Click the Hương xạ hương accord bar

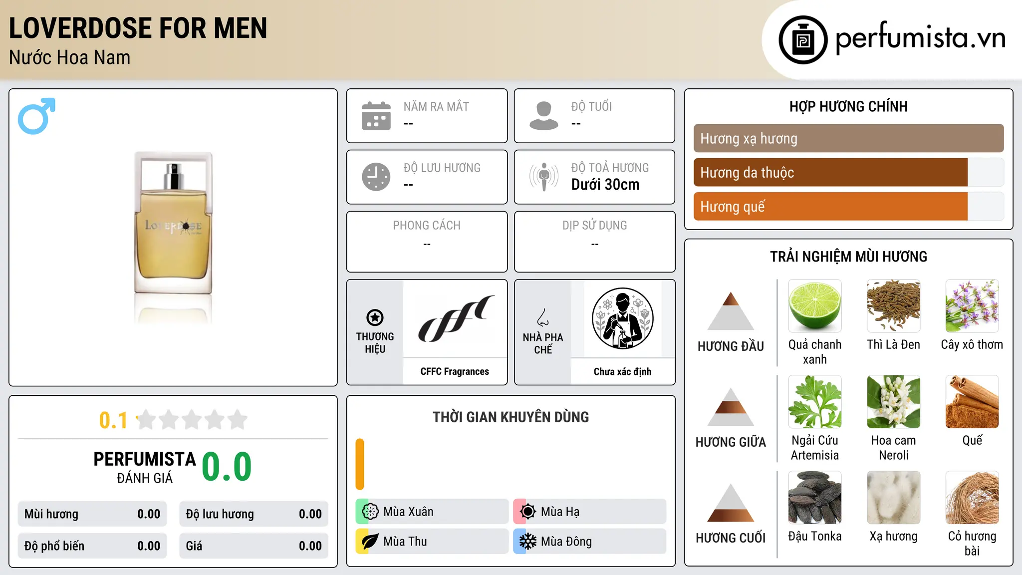pos(848,138)
